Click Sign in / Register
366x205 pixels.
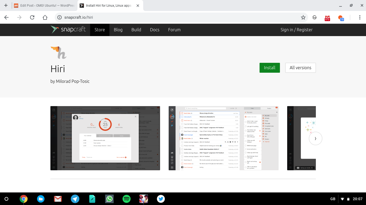(297, 30)
